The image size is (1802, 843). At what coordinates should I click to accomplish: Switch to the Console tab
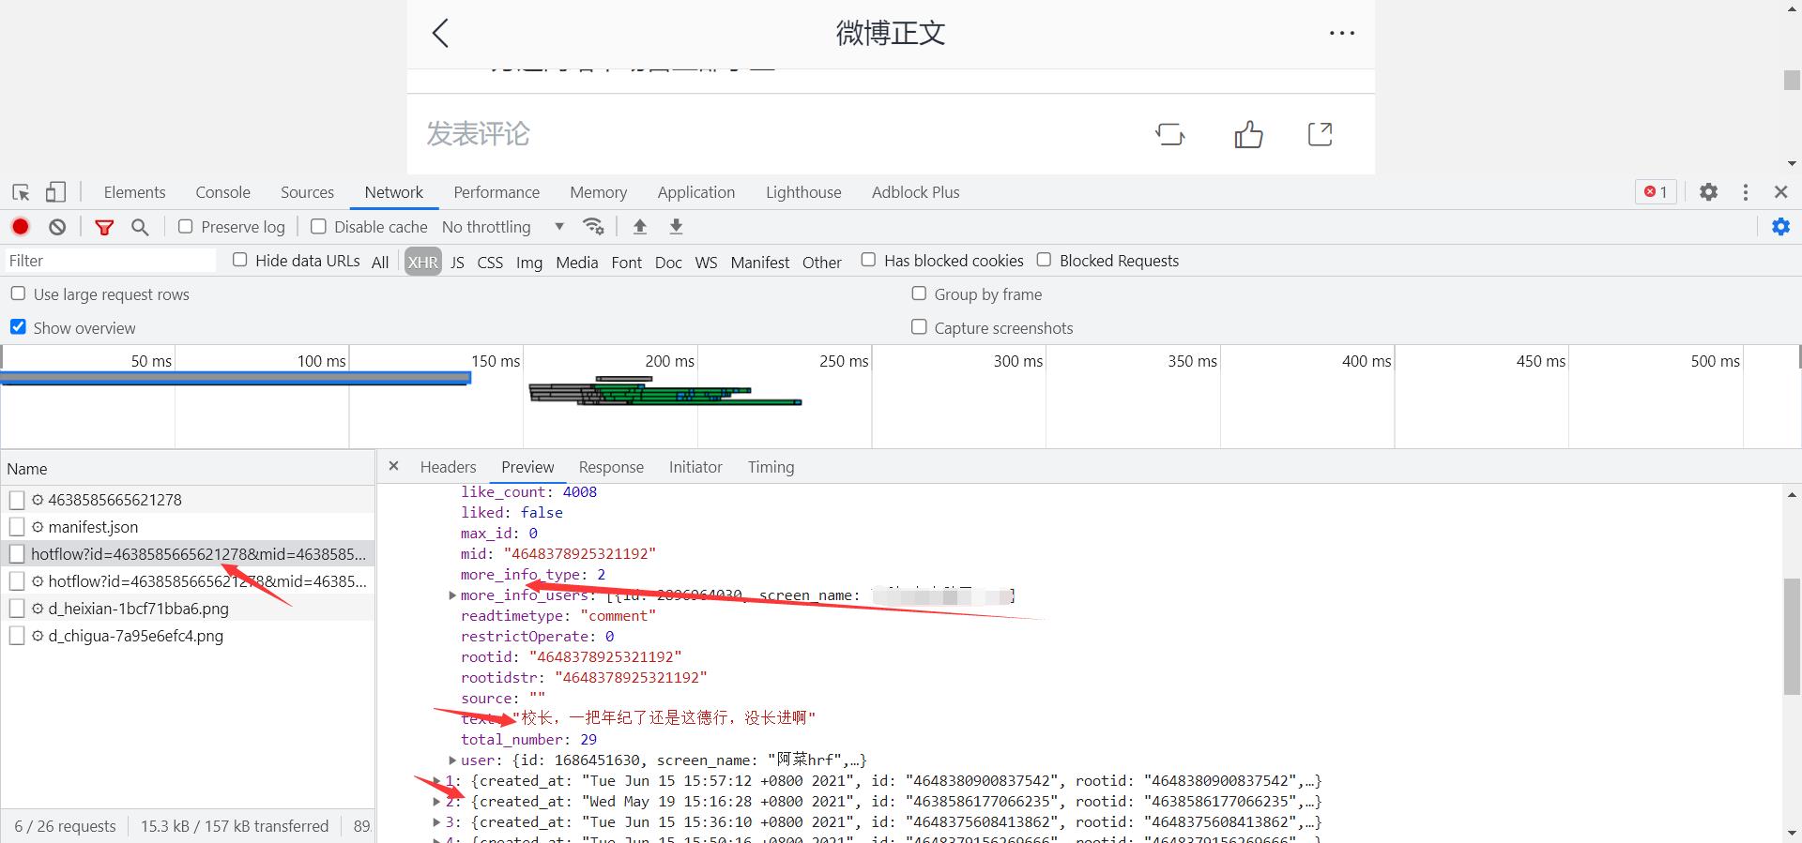point(222,192)
